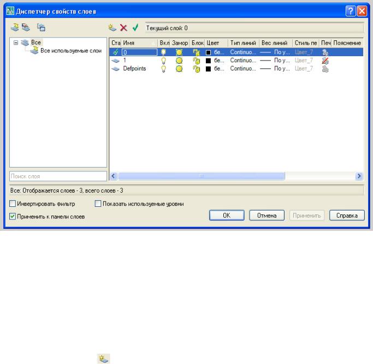The image size is (373, 364).
Task: Open lineweight По у... of layer 0
Action: point(275,52)
